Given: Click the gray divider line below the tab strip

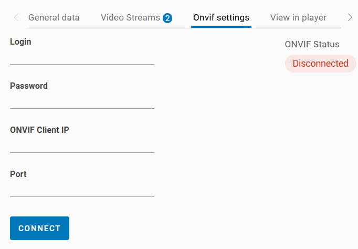Looking at the screenshot, I should (x=105, y=28).
